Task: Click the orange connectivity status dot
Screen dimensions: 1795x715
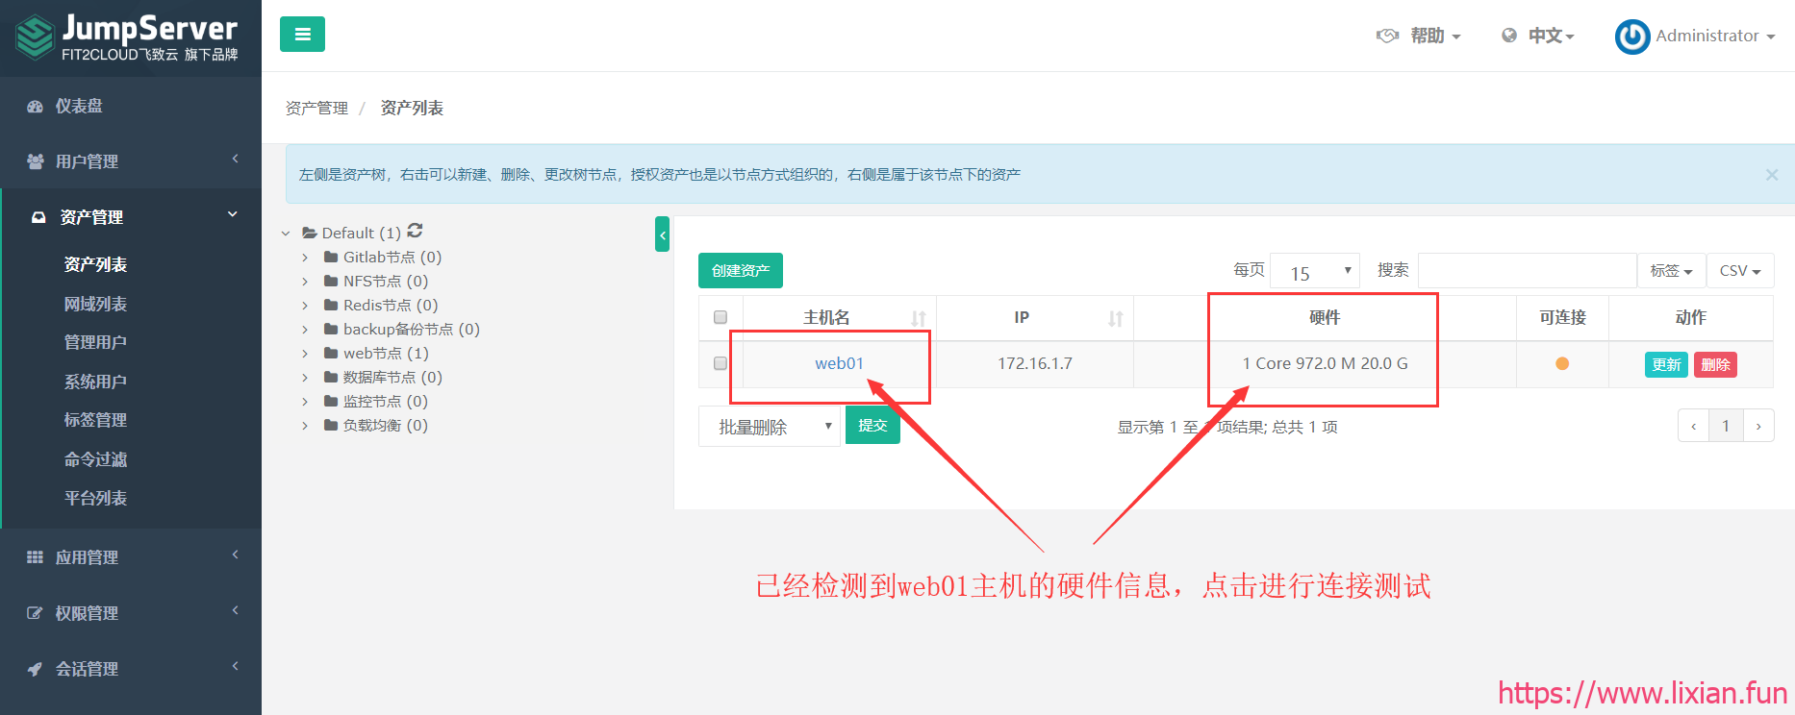Action: click(1562, 363)
